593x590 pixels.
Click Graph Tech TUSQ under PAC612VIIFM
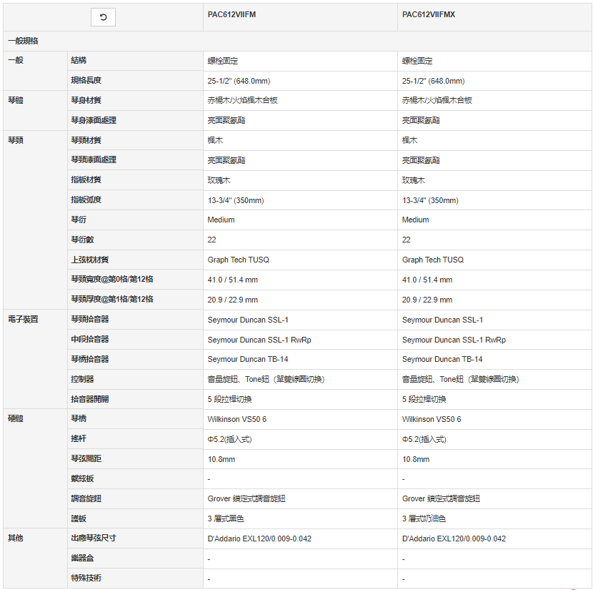pos(238,260)
